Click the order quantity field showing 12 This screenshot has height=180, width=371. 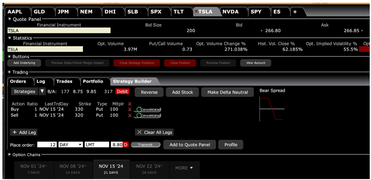(x=47, y=145)
